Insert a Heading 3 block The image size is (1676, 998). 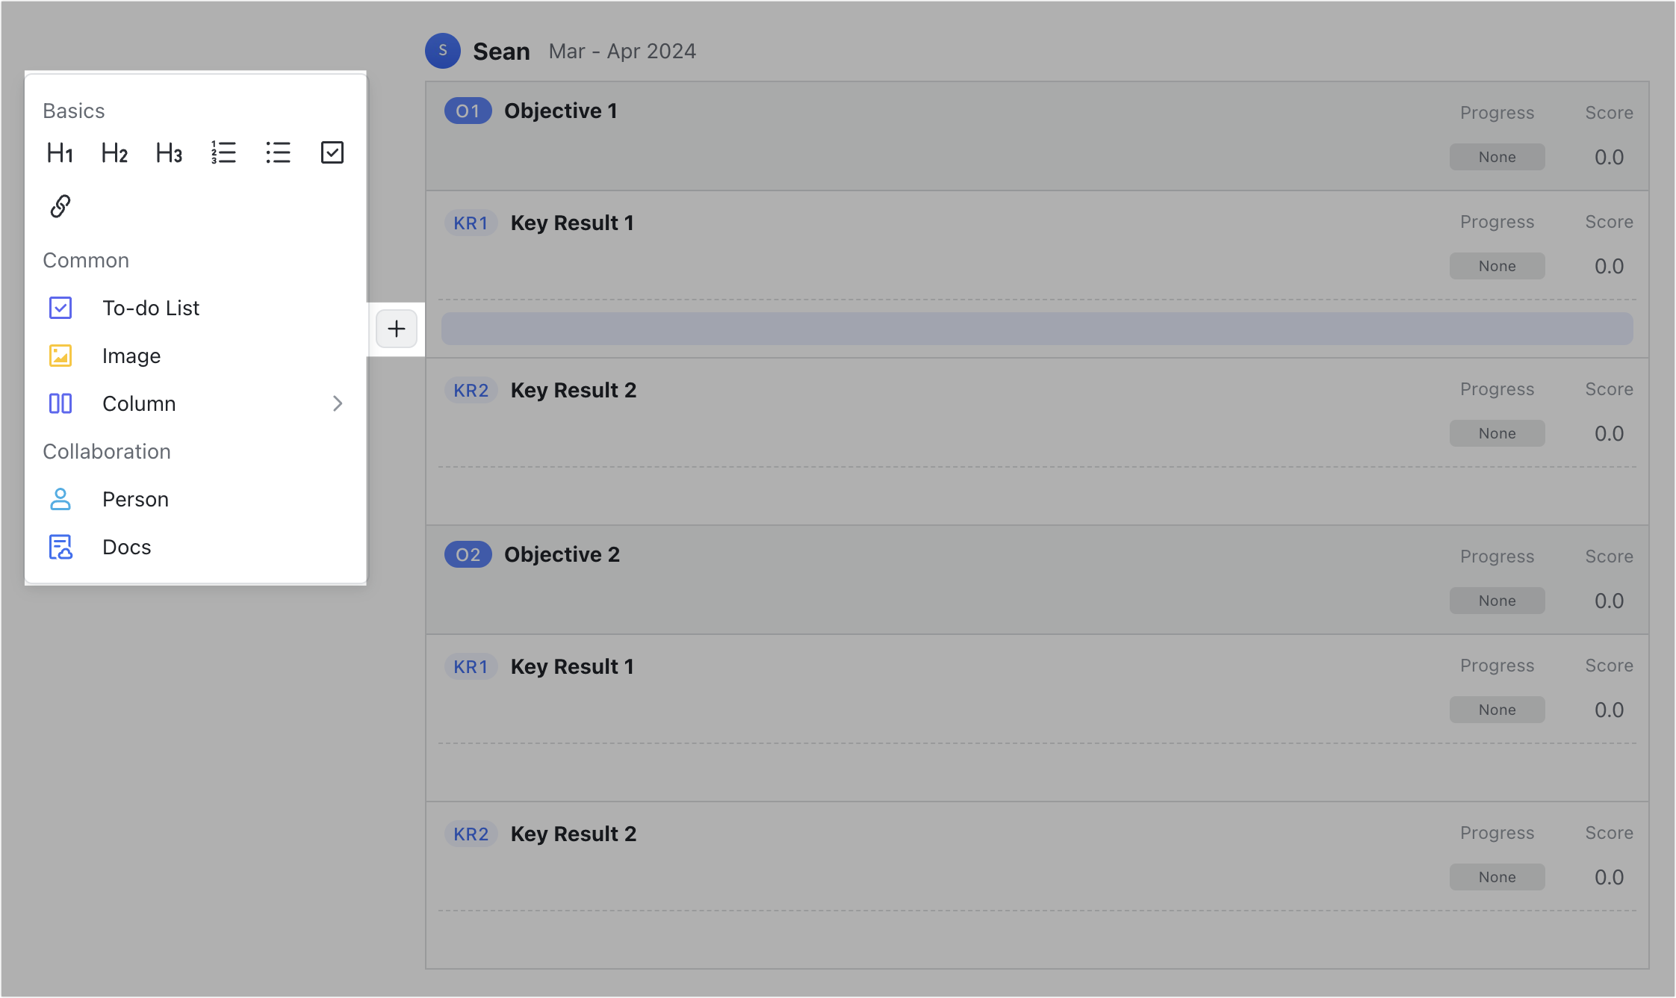click(168, 152)
